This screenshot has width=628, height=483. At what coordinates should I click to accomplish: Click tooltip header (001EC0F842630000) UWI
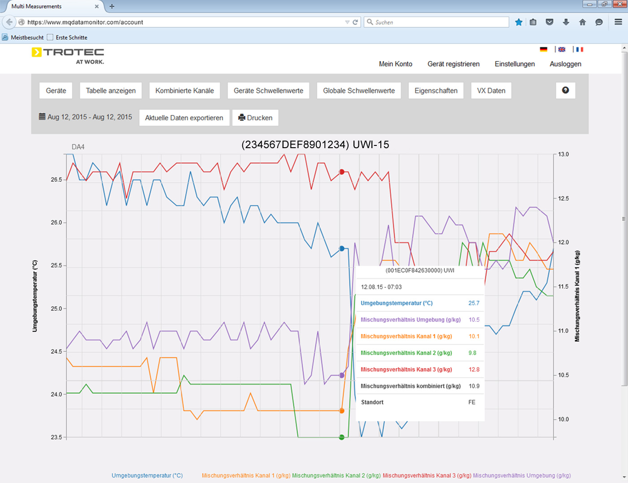(x=420, y=271)
